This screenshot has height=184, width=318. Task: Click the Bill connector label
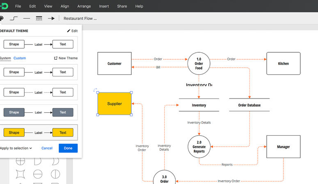click(158, 67)
